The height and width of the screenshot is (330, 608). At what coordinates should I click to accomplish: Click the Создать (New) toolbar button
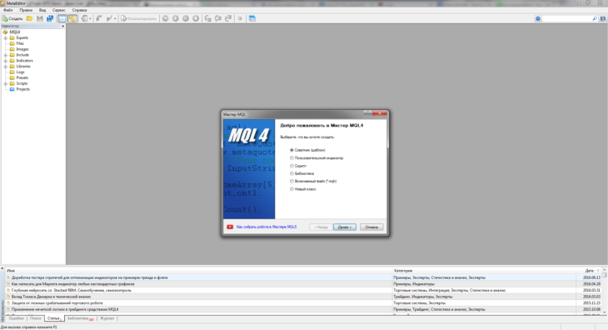coord(12,18)
